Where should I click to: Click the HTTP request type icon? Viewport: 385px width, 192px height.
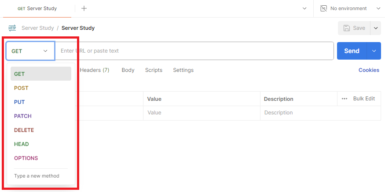click(x=12, y=28)
